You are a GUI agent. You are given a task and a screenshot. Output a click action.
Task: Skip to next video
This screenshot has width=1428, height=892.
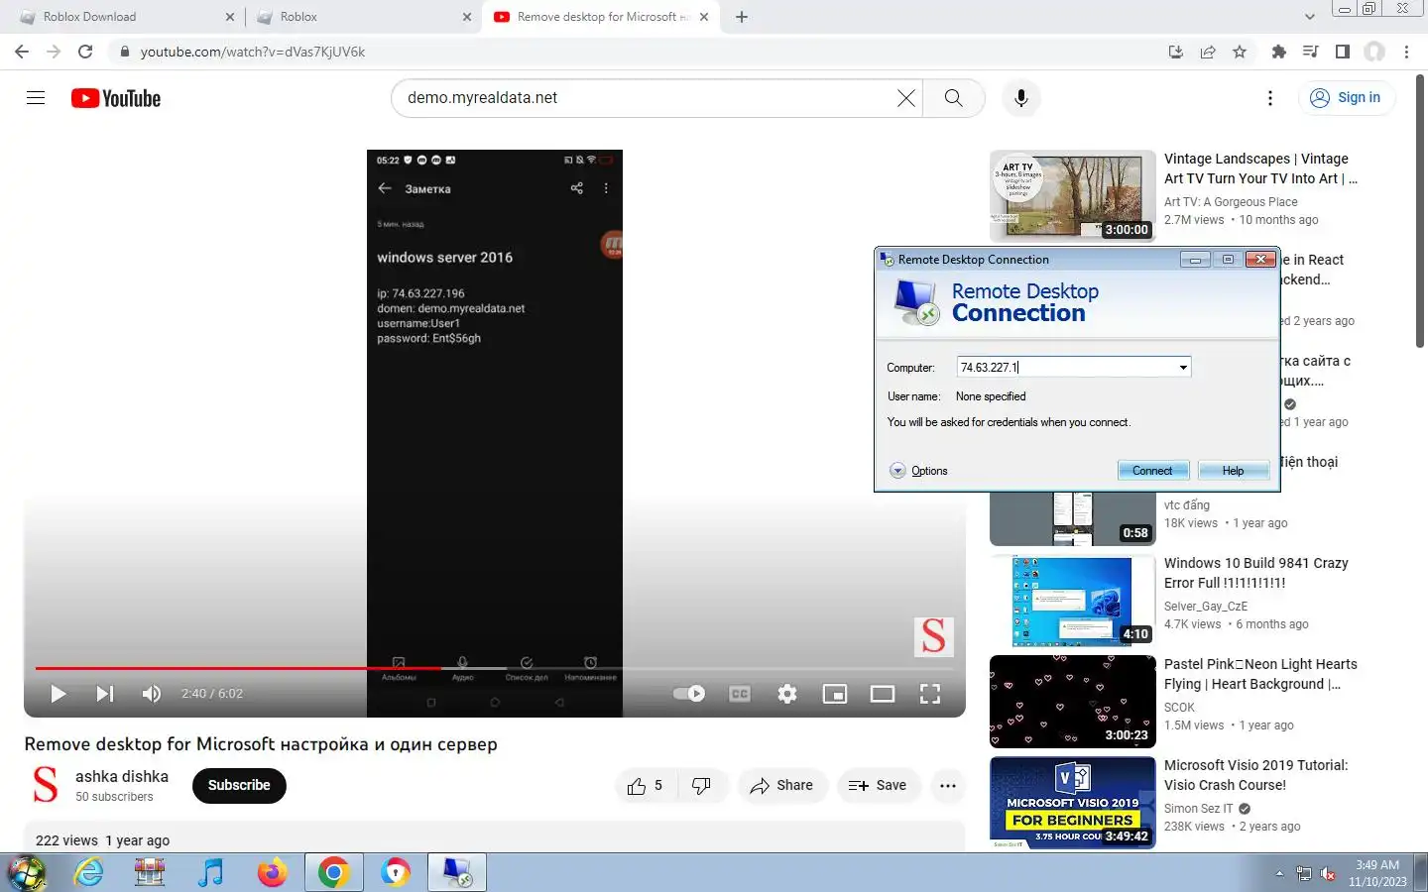point(104,694)
